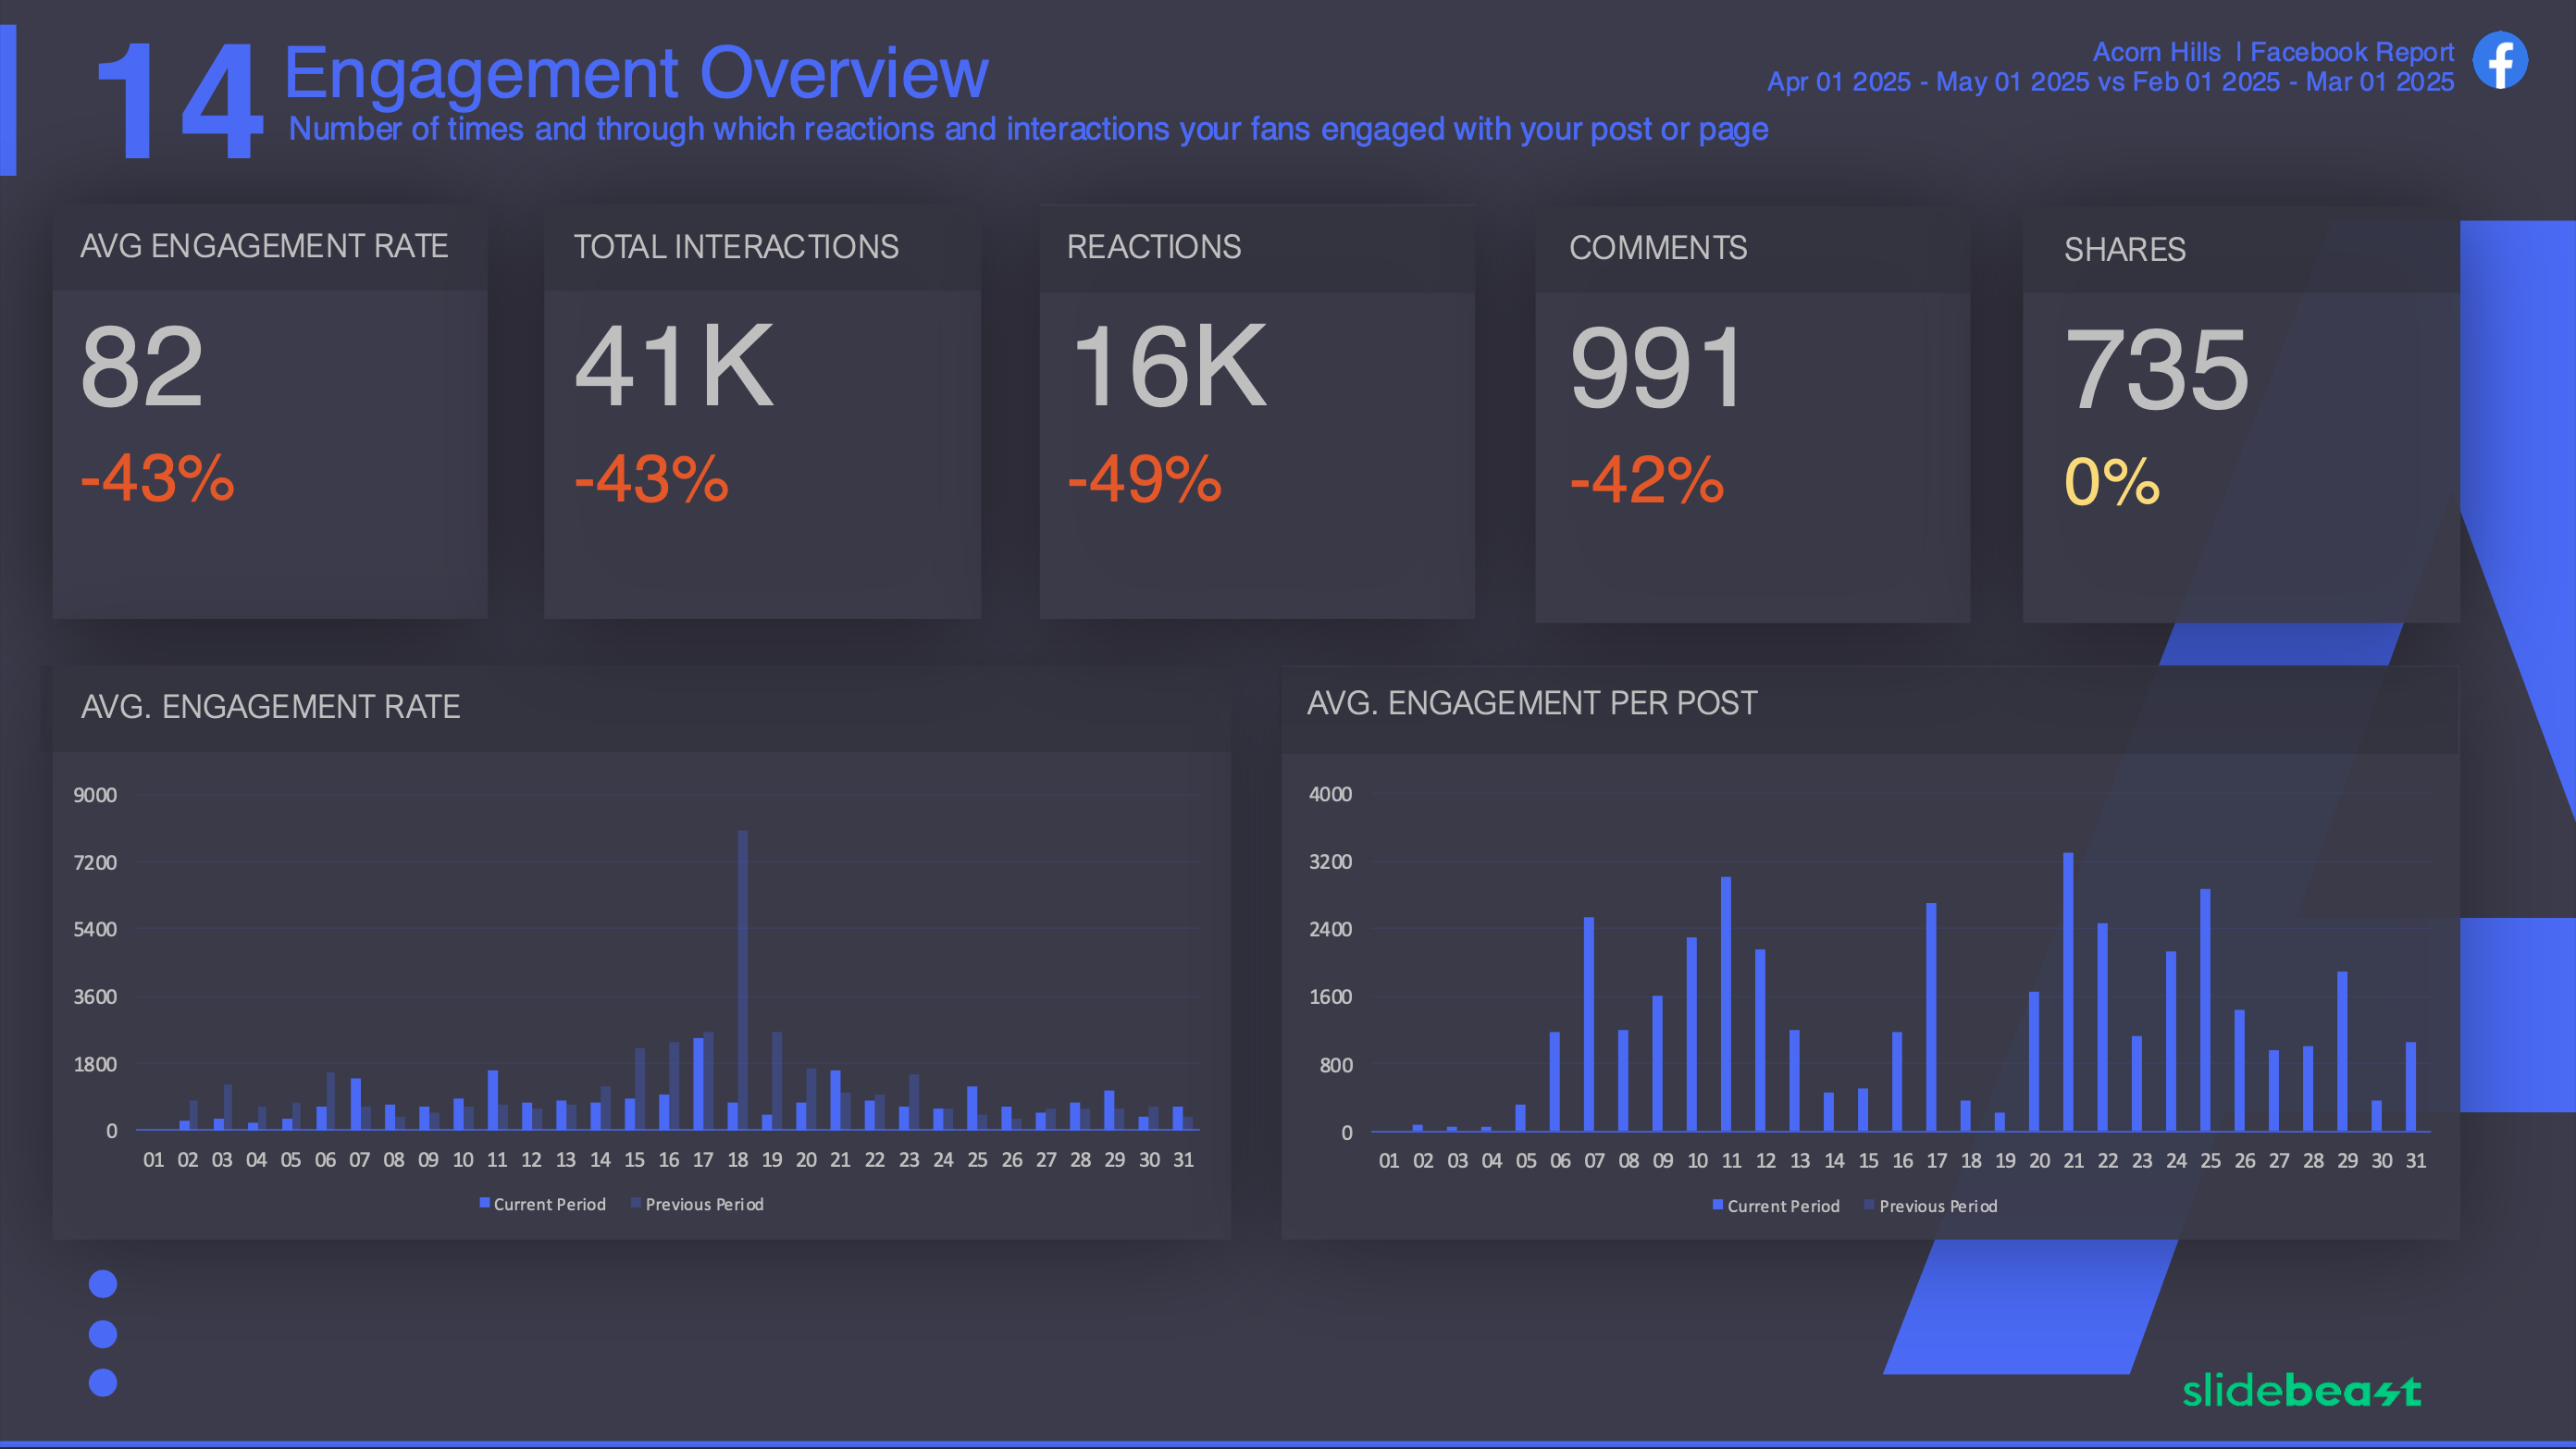Click Current Period legend in engagement rate chart
The image size is (2576, 1449).
click(543, 1204)
